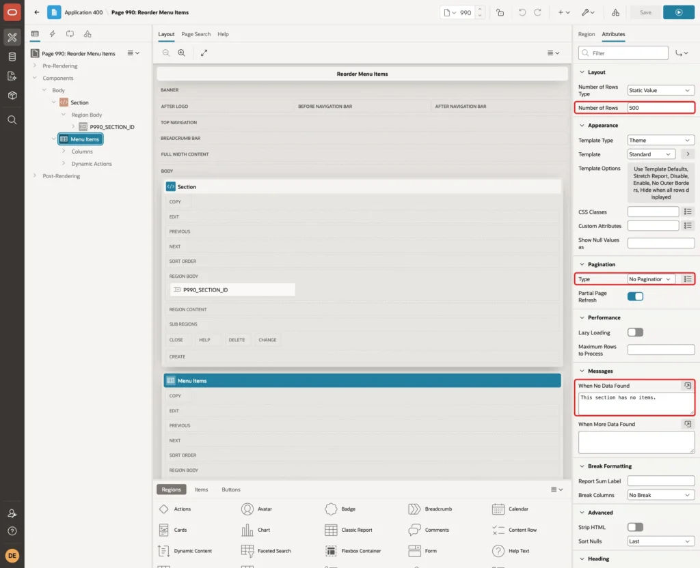
Task: Select the Dynamic Actions lightning tab
Action: [52, 34]
